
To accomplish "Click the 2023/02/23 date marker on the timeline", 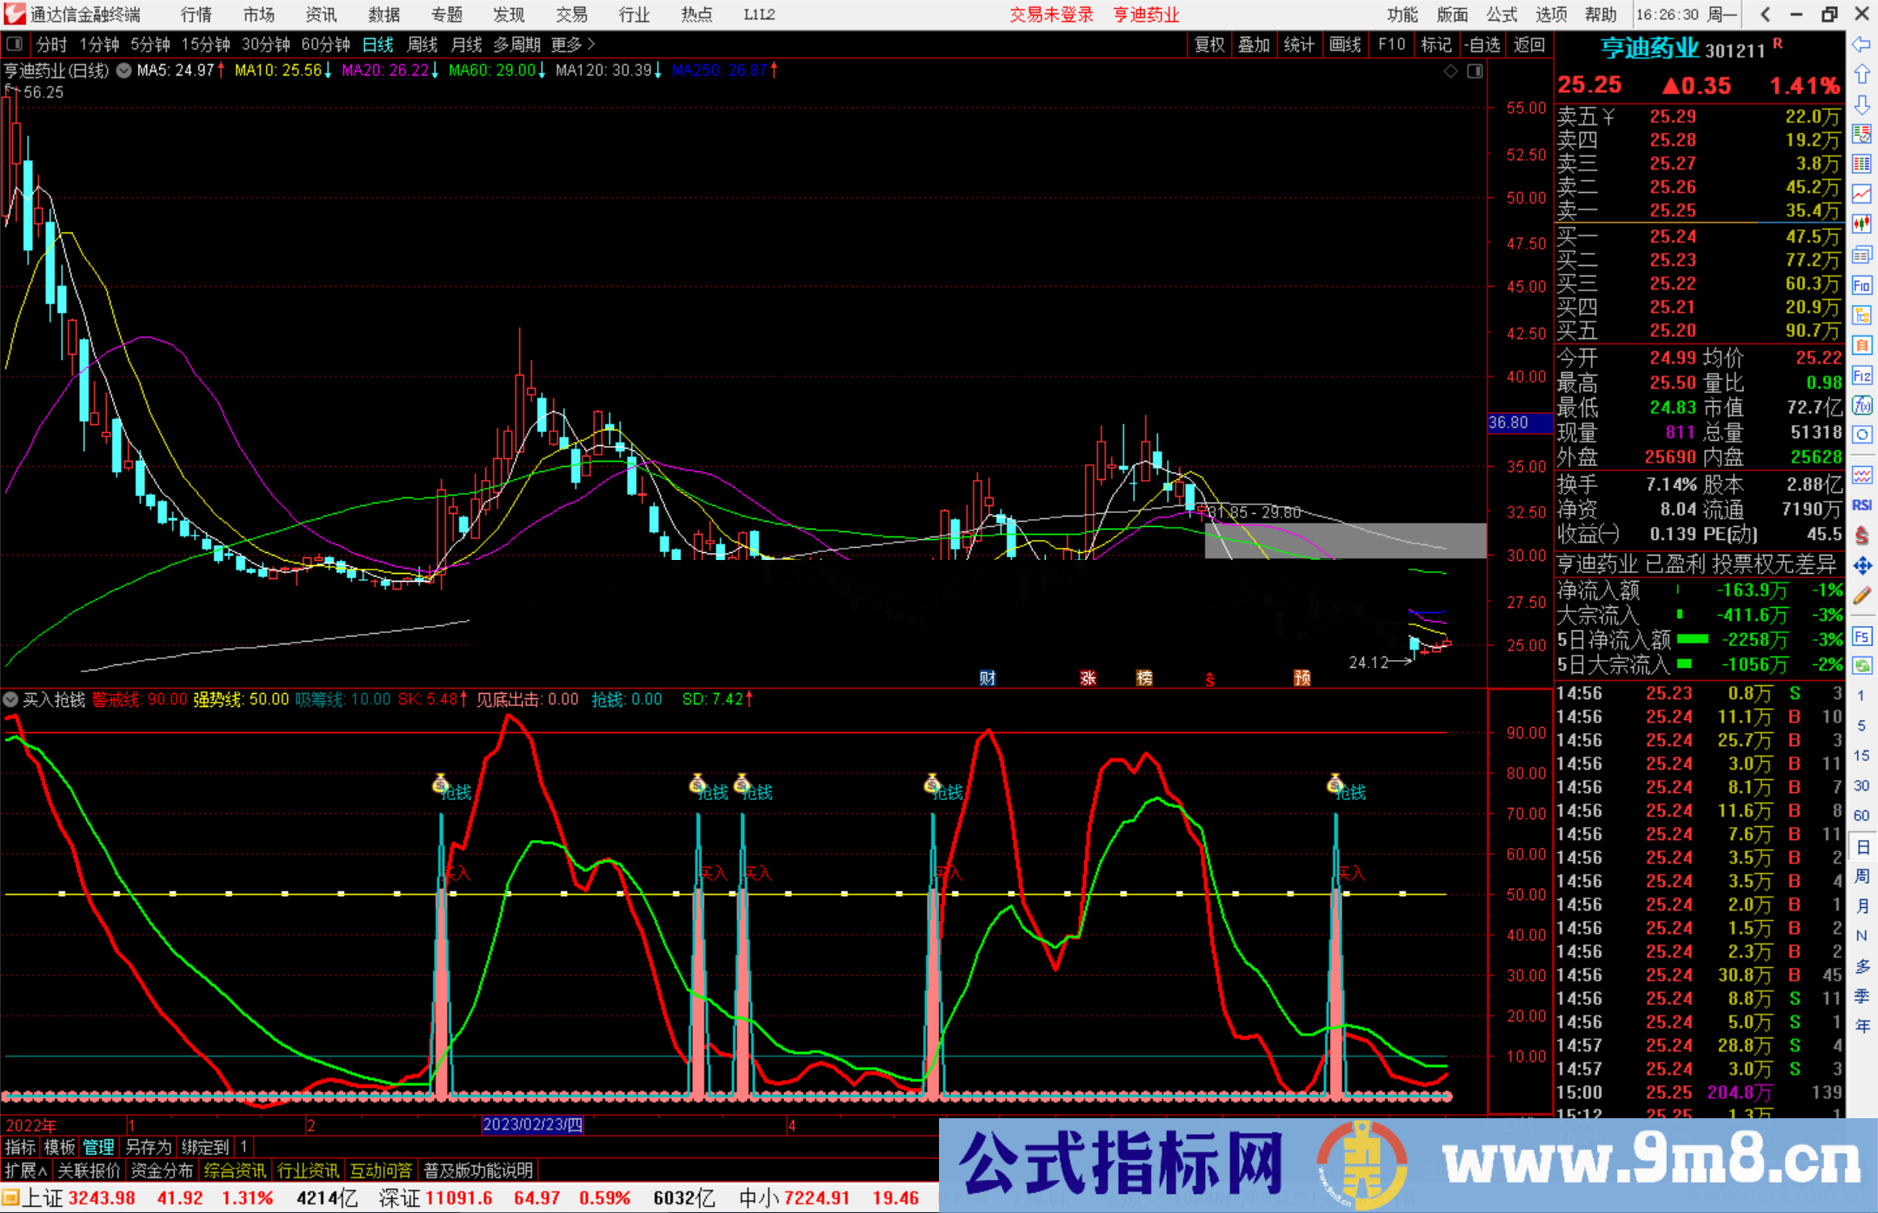I will pyautogui.click(x=532, y=1124).
